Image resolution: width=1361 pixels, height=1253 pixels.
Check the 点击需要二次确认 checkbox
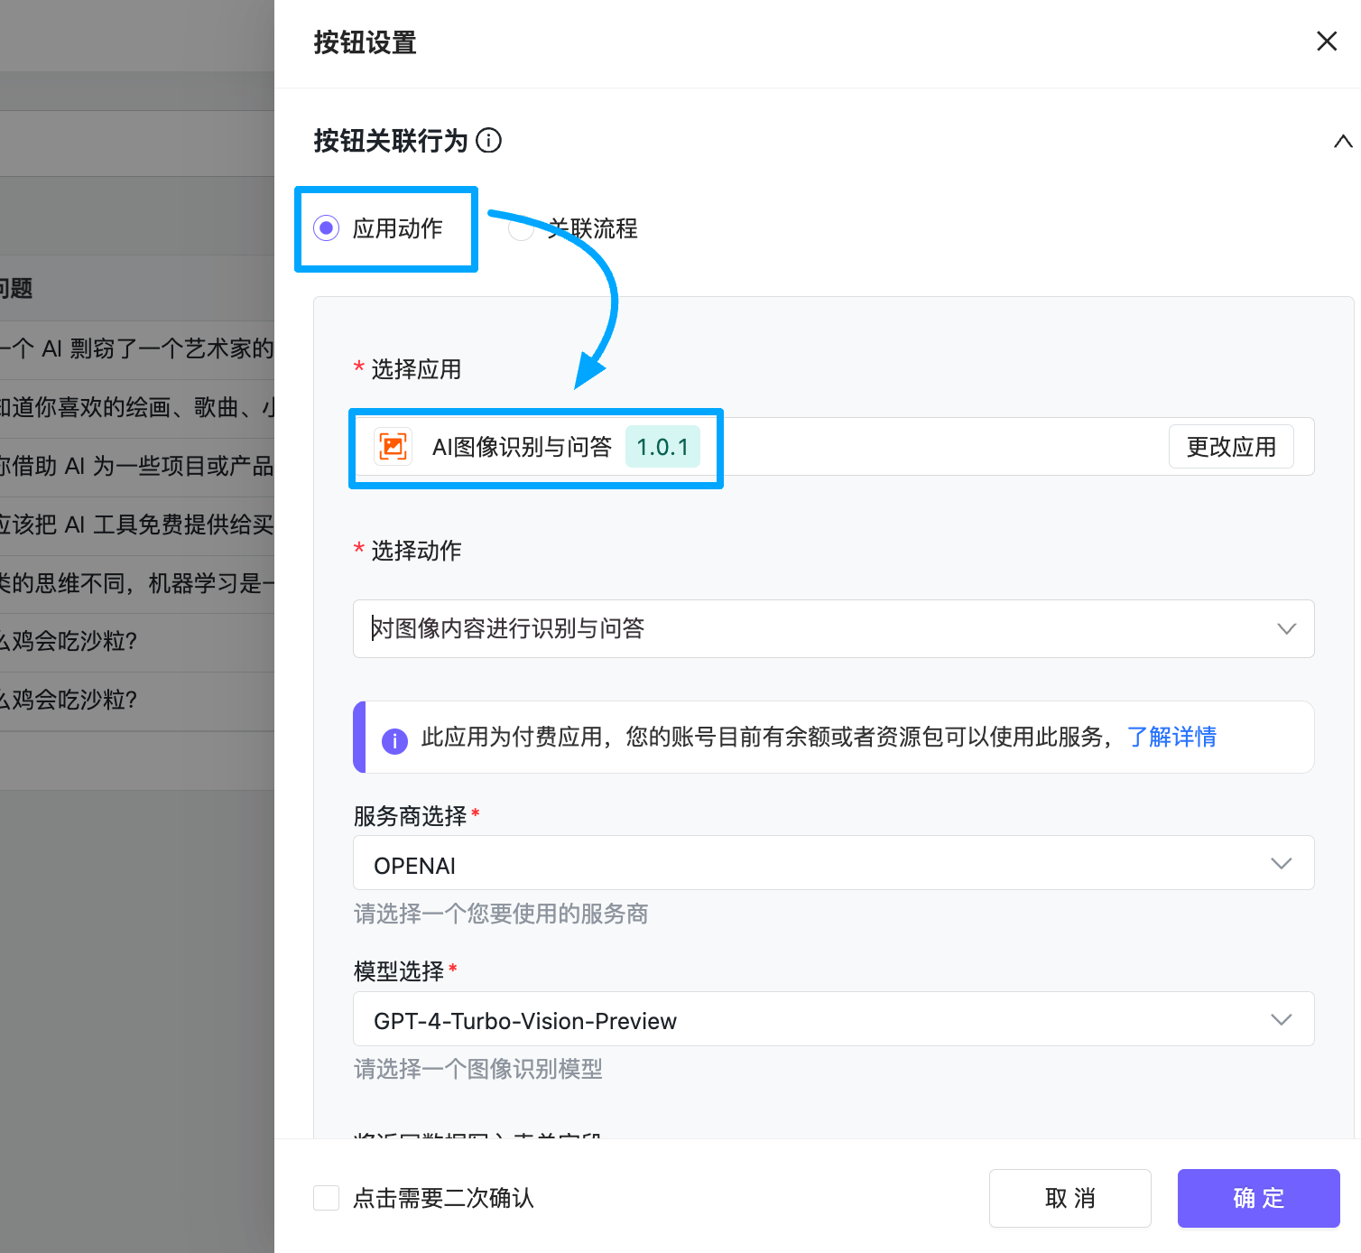[x=326, y=1198]
